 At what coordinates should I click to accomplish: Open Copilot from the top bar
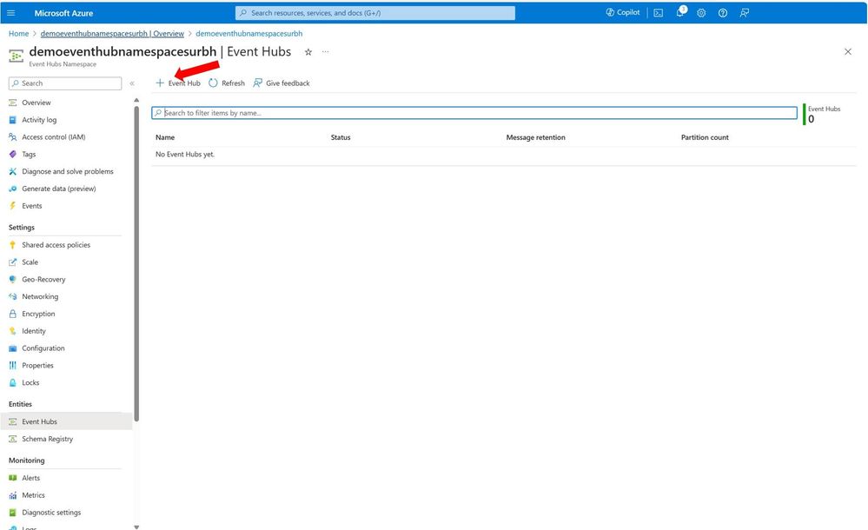[623, 12]
